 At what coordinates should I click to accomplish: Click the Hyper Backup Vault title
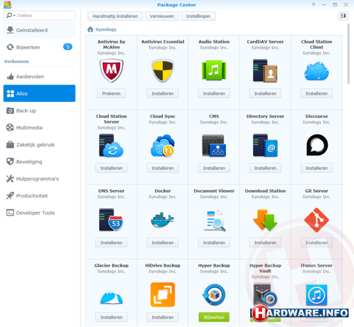(x=265, y=268)
